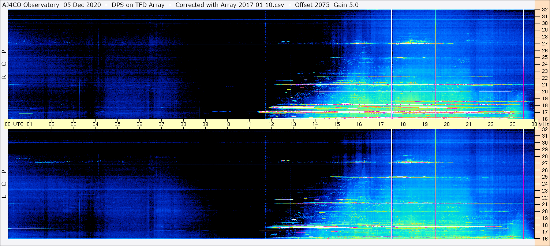Click the UTC time axis hour label '16'
The image size is (550, 246).
359,124
